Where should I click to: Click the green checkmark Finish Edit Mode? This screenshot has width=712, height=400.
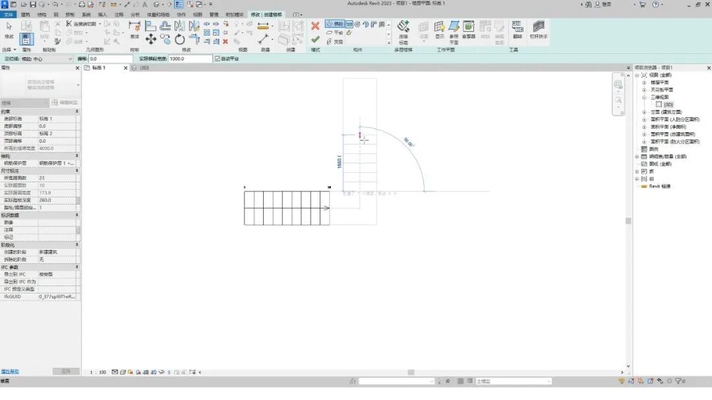point(315,39)
